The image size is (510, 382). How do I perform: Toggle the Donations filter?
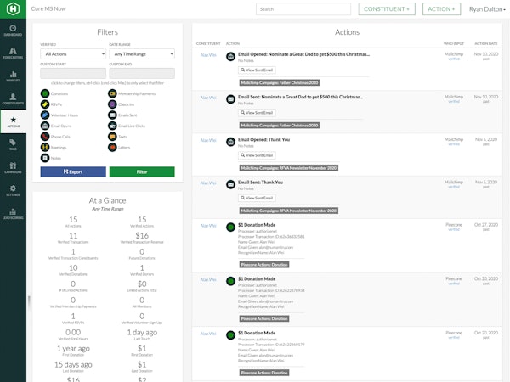45,93
